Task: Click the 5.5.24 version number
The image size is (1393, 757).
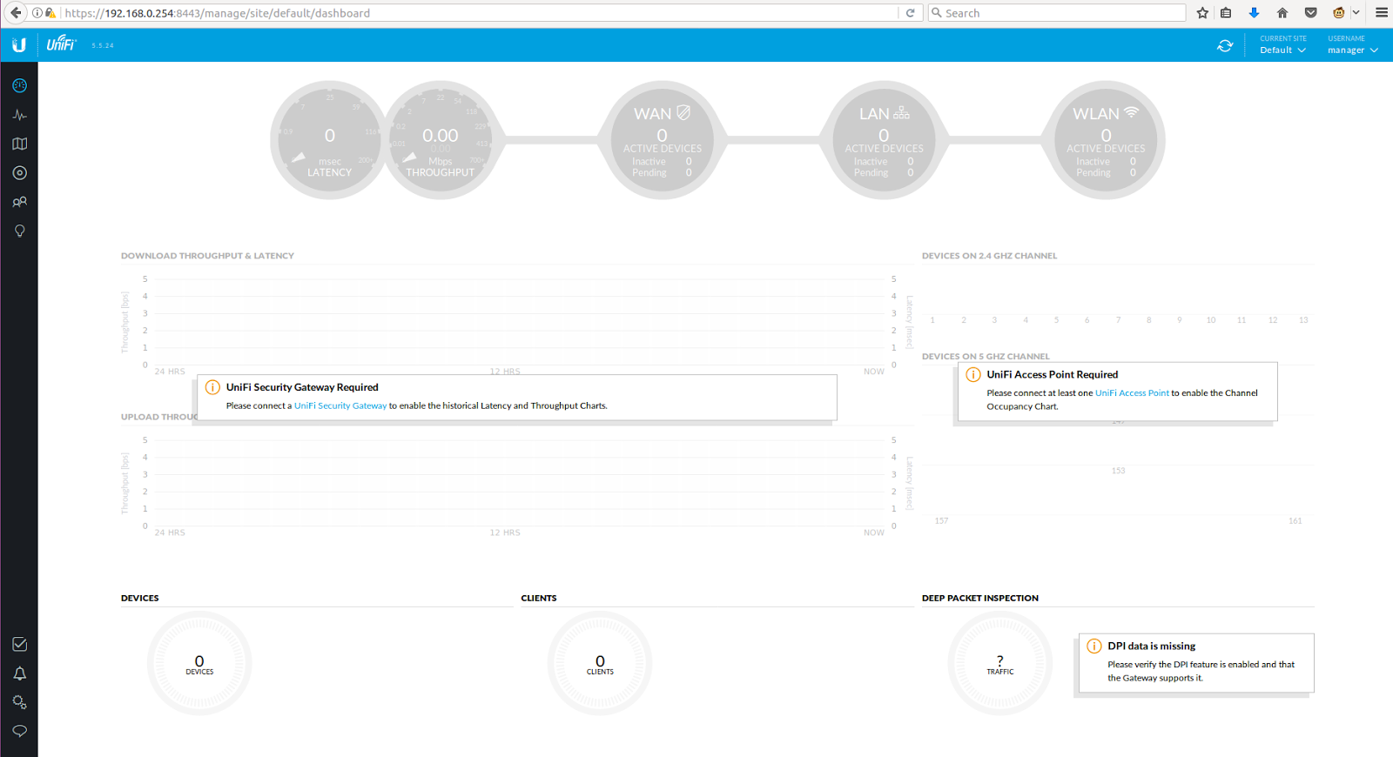Action: (x=103, y=45)
